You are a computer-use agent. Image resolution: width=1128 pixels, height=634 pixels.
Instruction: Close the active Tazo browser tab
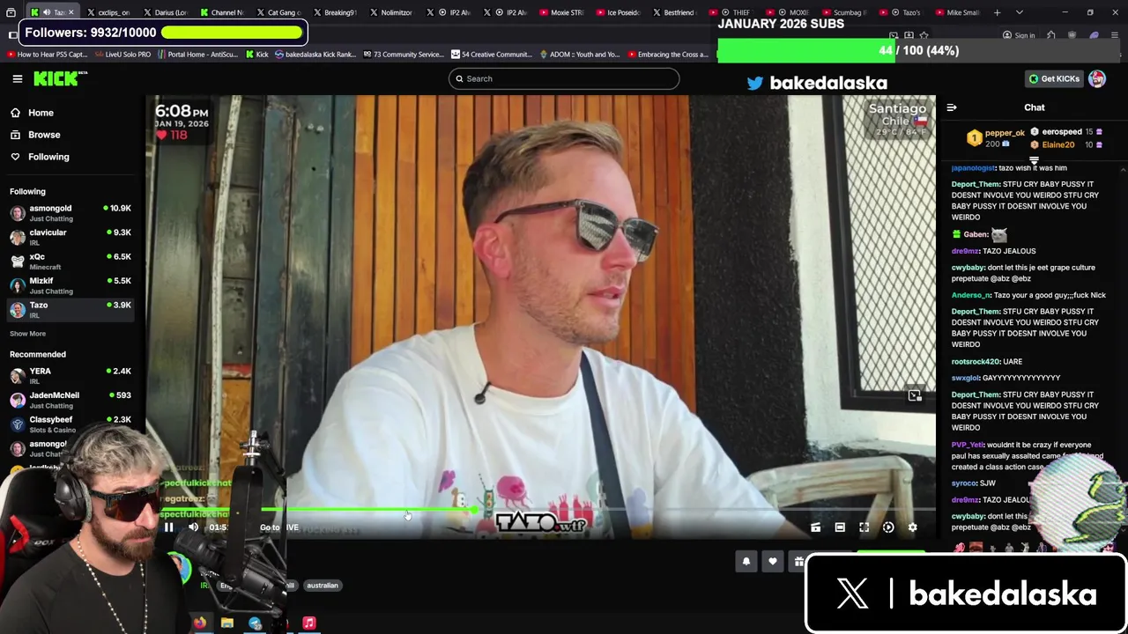click(70, 12)
